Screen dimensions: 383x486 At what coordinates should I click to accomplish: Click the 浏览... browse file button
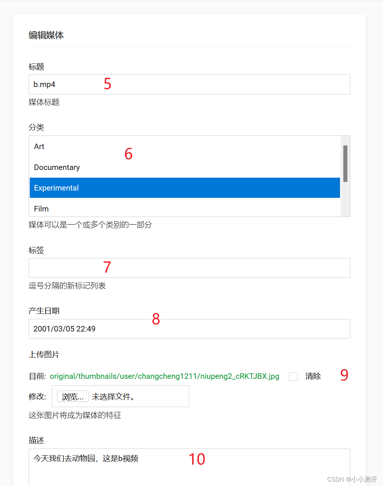pos(73,396)
